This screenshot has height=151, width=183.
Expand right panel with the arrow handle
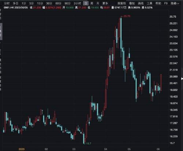coord(182,79)
